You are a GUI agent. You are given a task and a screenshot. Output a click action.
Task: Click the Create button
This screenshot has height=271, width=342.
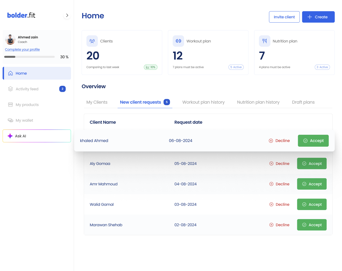[x=318, y=17]
